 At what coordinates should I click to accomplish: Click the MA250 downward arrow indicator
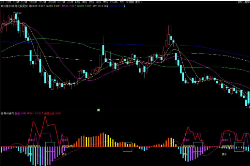click(124, 6)
